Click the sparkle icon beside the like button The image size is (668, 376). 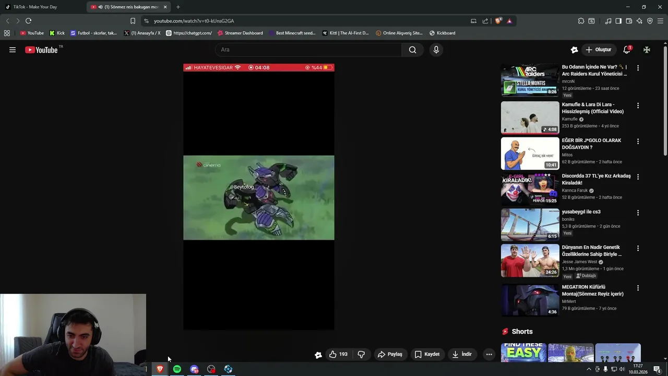[x=318, y=355]
